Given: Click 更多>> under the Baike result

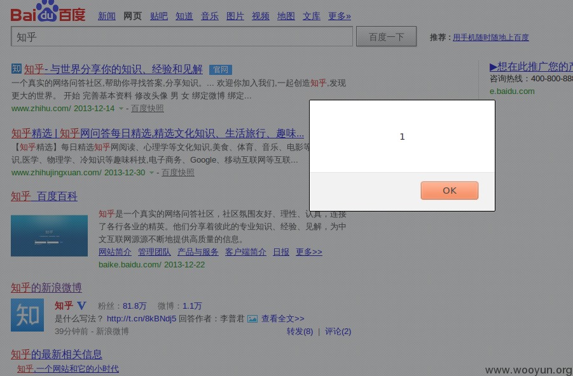Looking at the screenshot, I should pyautogui.click(x=309, y=252).
